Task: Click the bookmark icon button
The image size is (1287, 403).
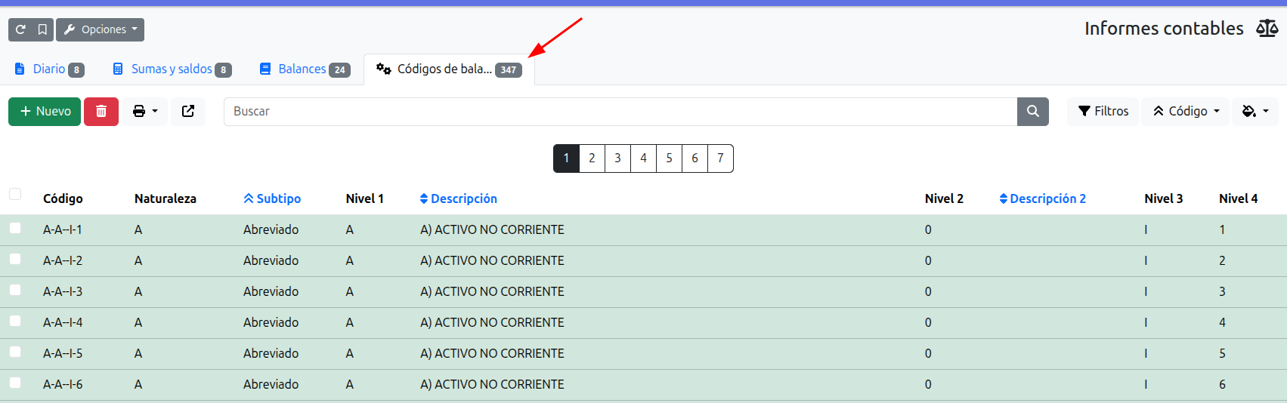Action: coord(42,29)
